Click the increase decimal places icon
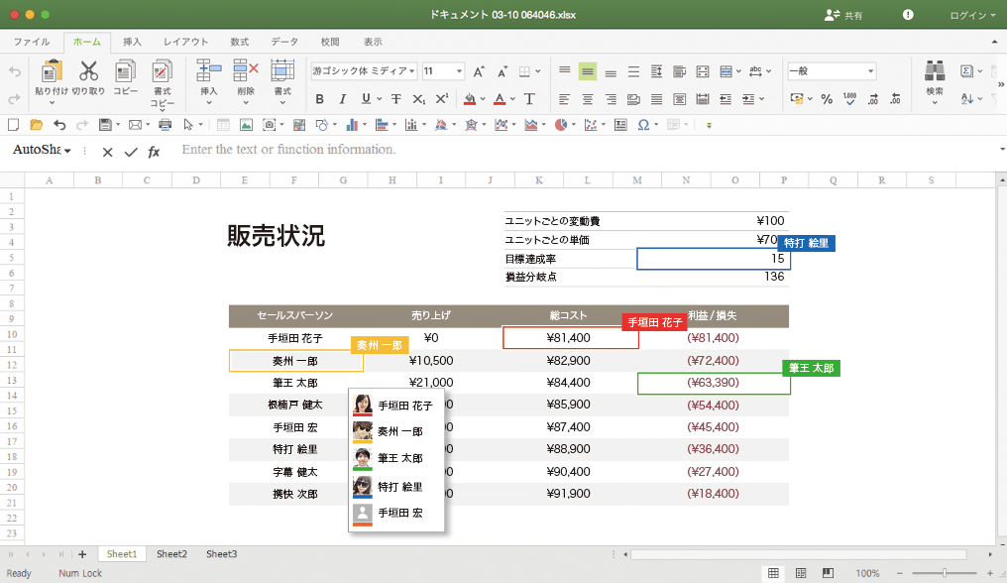 pyautogui.click(x=873, y=99)
